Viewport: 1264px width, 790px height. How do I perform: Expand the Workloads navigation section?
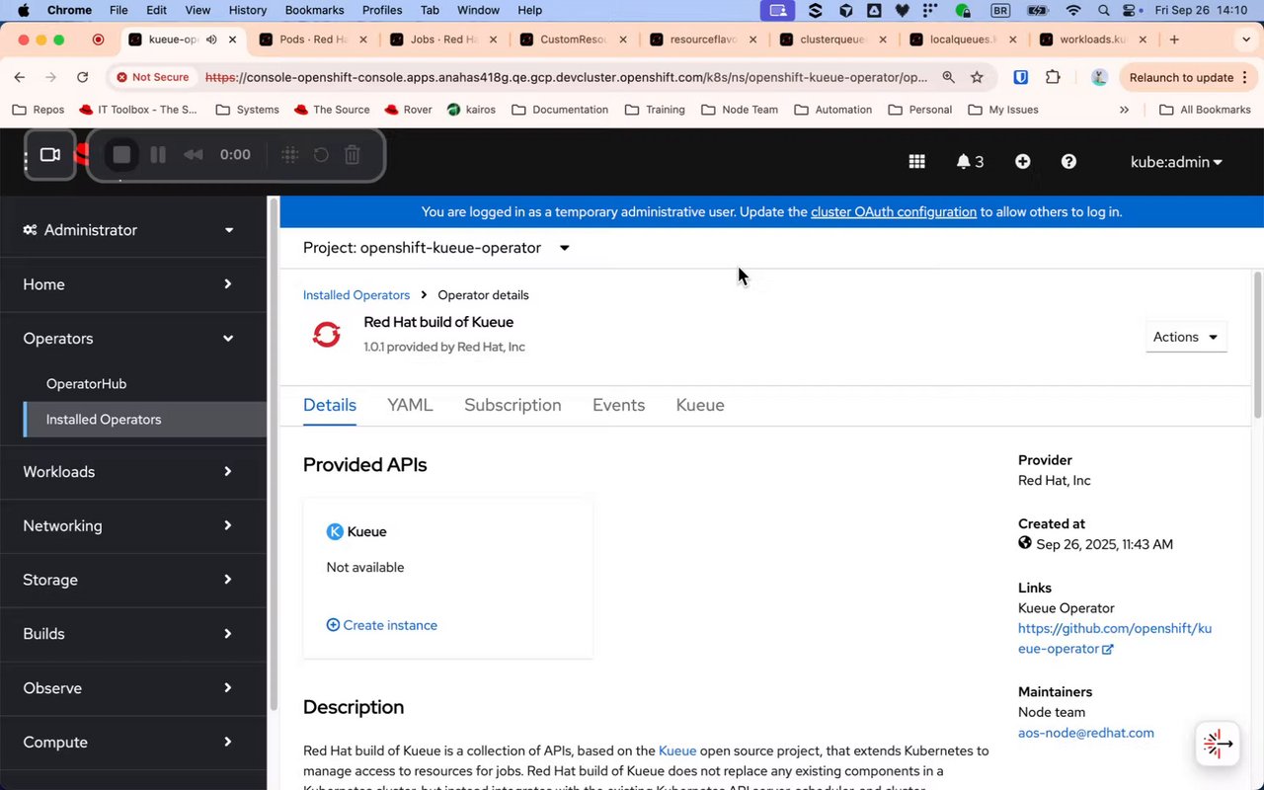click(133, 472)
